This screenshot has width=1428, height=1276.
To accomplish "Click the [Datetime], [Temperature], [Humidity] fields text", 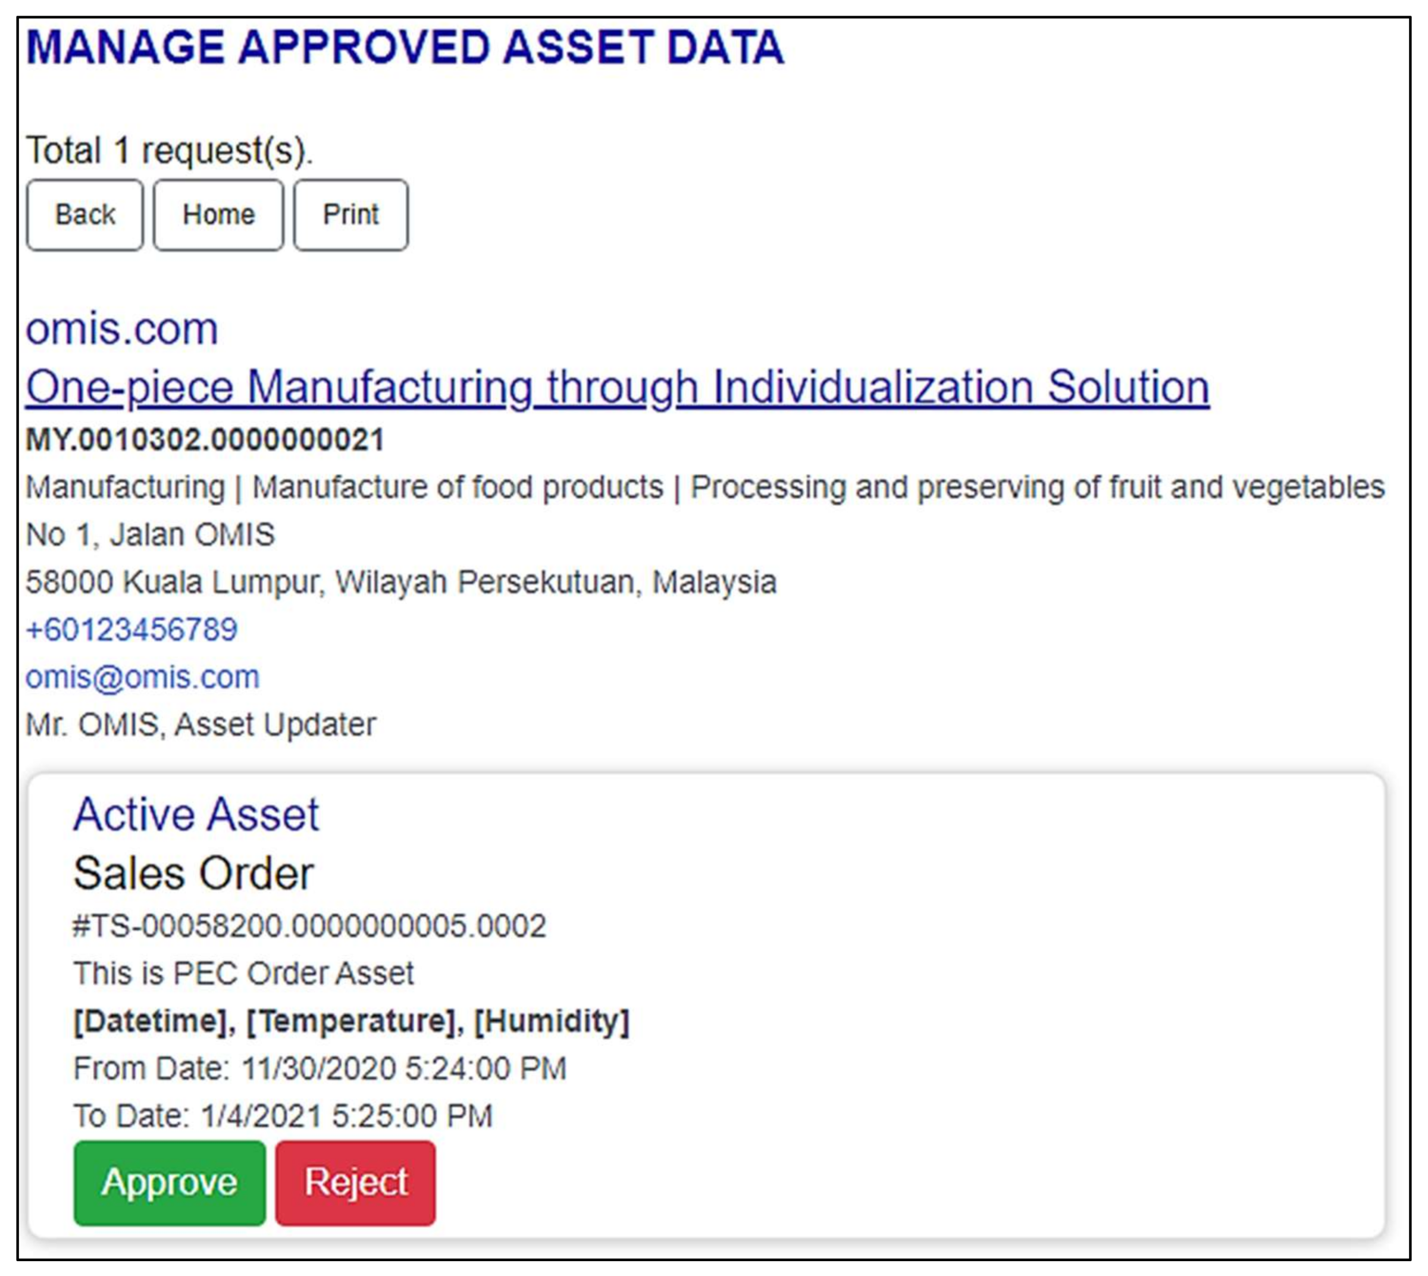I will [x=351, y=1021].
